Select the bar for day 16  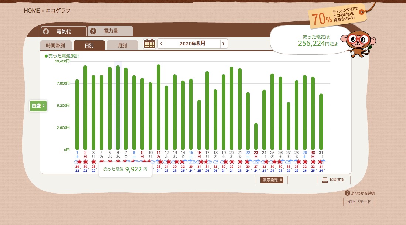199,125
